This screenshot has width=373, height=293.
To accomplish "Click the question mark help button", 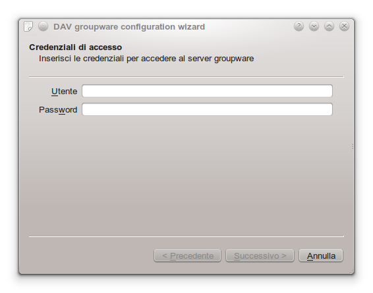I will point(299,26).
